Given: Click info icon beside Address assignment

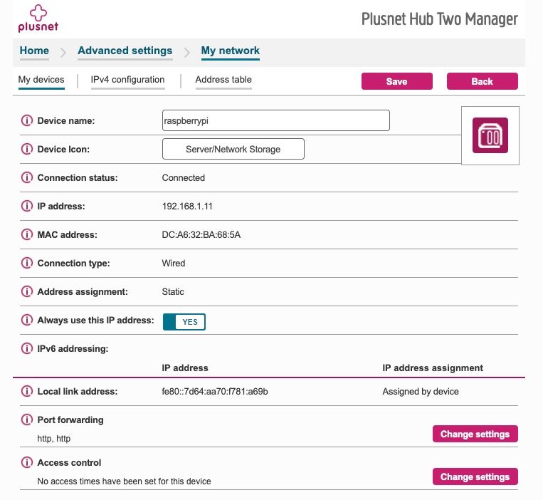Looking at the screenshot, I should tap(27, 292).
